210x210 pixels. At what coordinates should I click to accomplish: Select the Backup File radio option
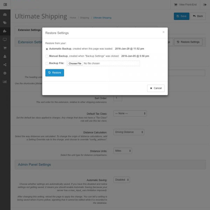click(47, 63)
